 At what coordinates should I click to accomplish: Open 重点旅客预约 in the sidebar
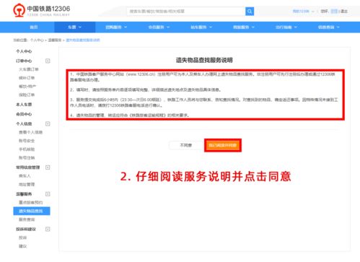[30, 203]
